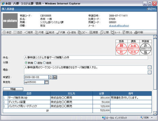Click the 50,000 amount cell
Screen dimensions: 158x121
(101, 102)
